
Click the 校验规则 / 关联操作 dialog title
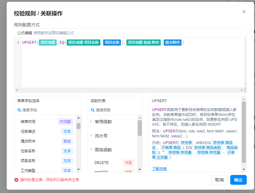pyautogui.click(x=38, y=13)
